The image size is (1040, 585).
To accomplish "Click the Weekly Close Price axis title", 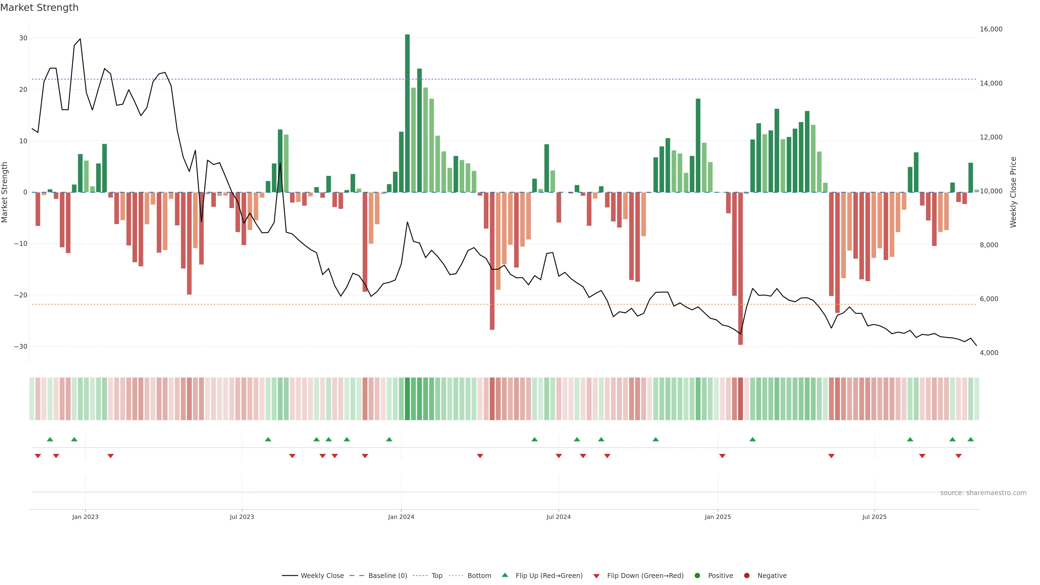I will point(1013,192).
